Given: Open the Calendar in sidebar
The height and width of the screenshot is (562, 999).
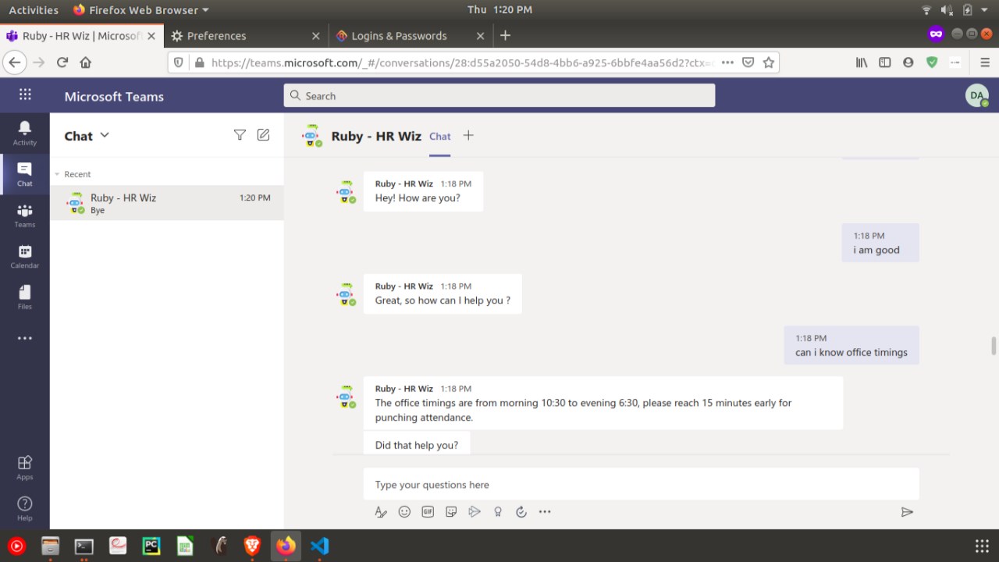Looking at the screenshot, I should coord(25,258).
